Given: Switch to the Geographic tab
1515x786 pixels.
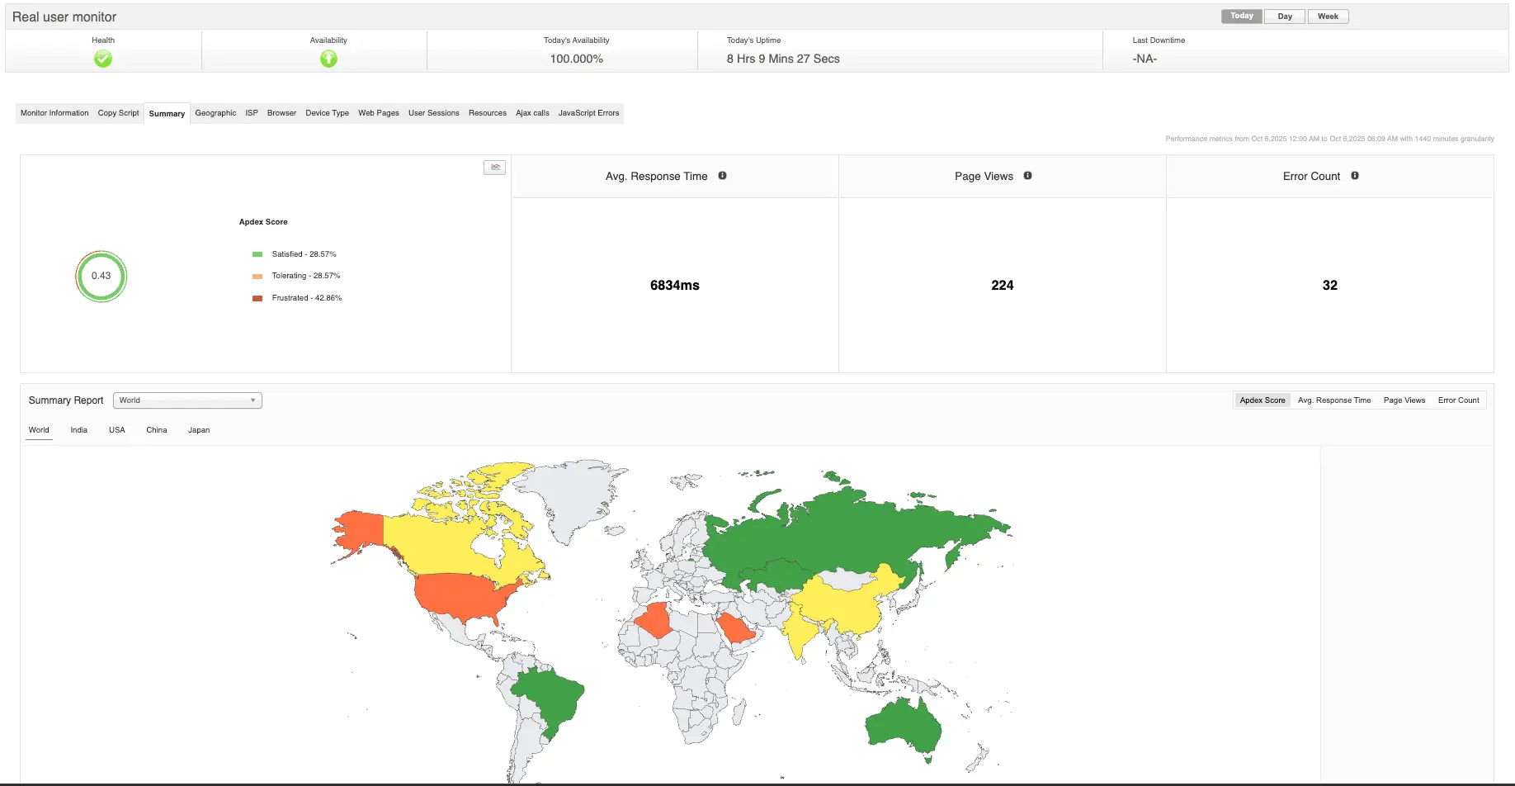Looking at the screenshot, I should [x=215, y=112].
